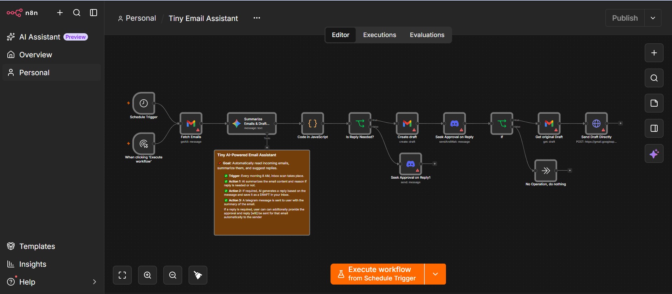Expand the Help menu

click(x=52, y=282)
